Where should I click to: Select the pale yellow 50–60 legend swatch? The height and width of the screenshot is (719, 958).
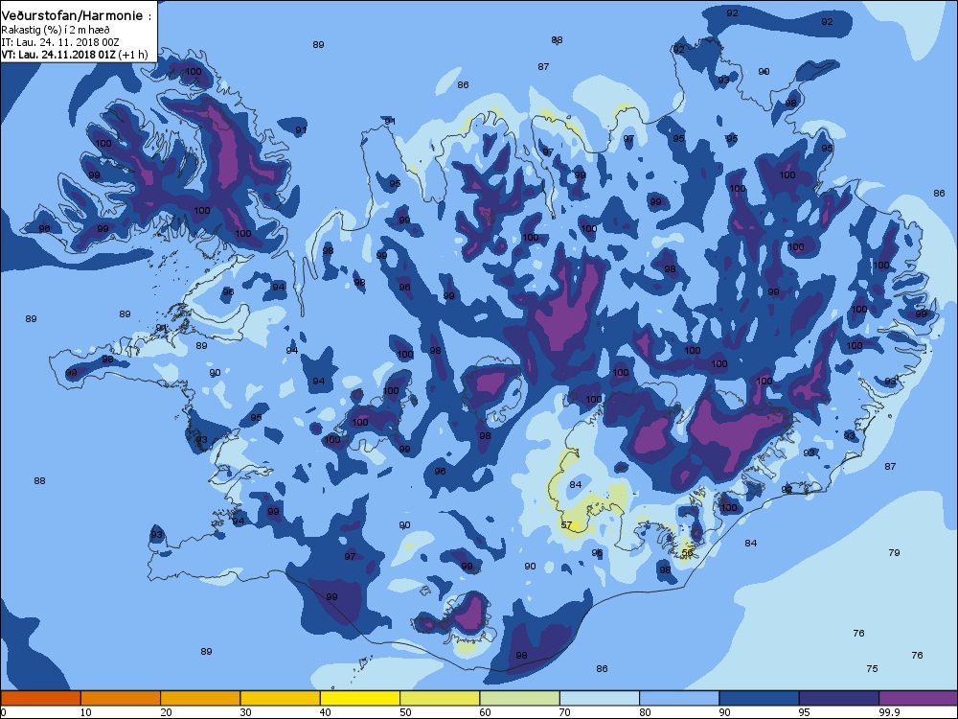[440, 698]
